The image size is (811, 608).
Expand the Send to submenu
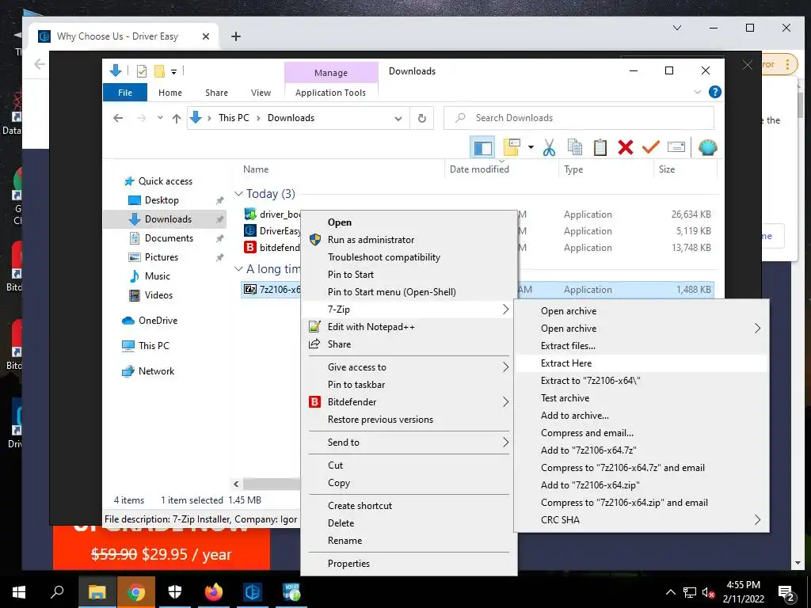[409, 443]
